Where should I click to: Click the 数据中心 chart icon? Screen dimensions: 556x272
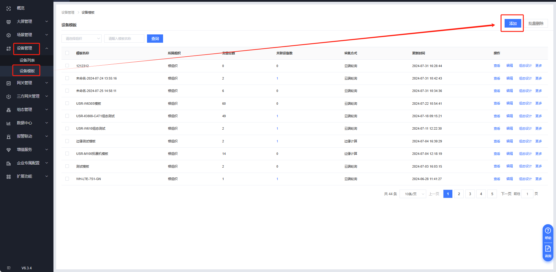pos(9,123)
